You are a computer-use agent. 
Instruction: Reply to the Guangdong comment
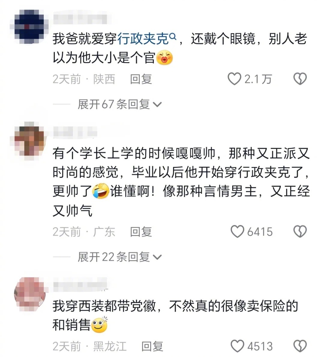(141, 232)
